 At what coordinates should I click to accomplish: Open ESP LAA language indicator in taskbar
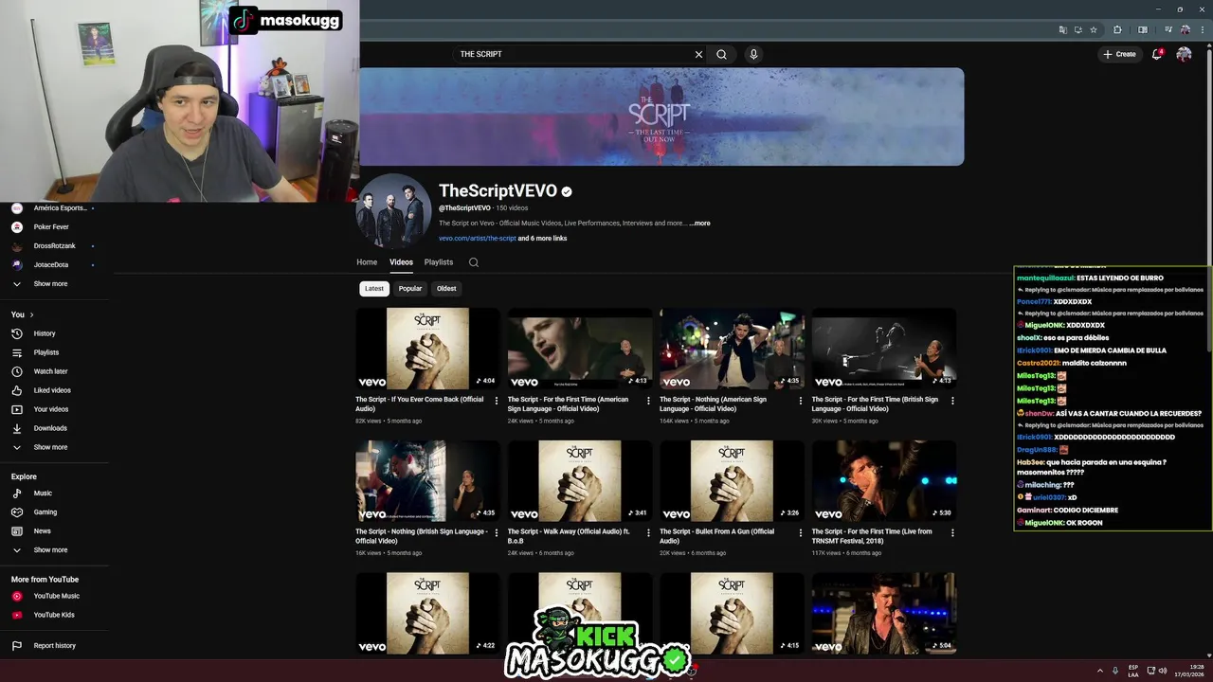pyautogui.click(x=1133, y=671)
